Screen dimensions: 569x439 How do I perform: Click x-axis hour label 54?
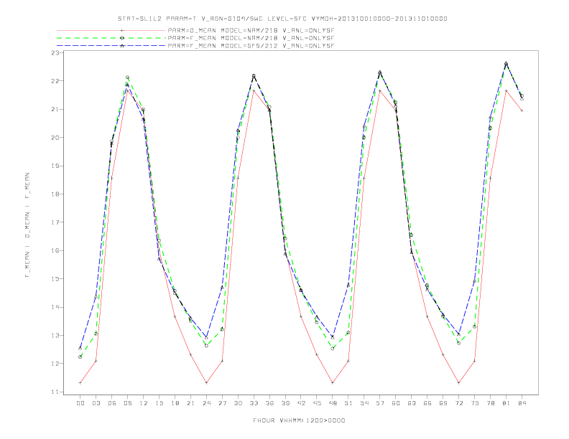[x=364, y=403]
